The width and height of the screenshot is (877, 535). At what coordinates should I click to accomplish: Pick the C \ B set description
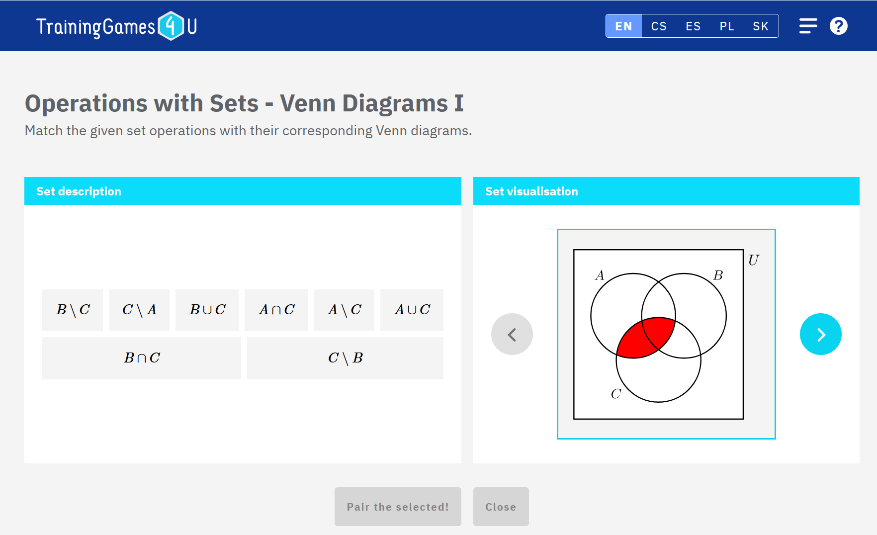pos(345,358)
